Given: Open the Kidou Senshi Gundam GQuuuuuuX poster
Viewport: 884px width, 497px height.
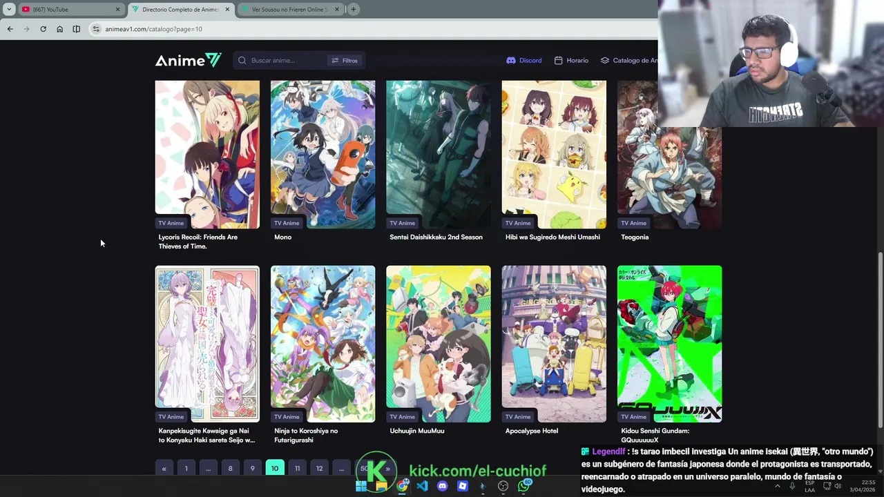Looking at the screenshot, I should click(669, 344).
